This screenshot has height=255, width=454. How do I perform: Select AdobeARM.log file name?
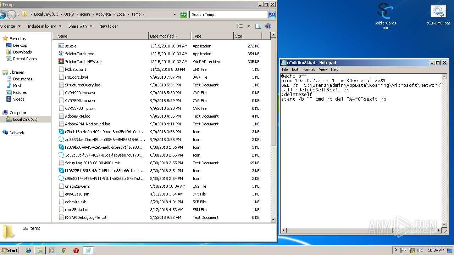pyautogui.click(x=77, y=116)
